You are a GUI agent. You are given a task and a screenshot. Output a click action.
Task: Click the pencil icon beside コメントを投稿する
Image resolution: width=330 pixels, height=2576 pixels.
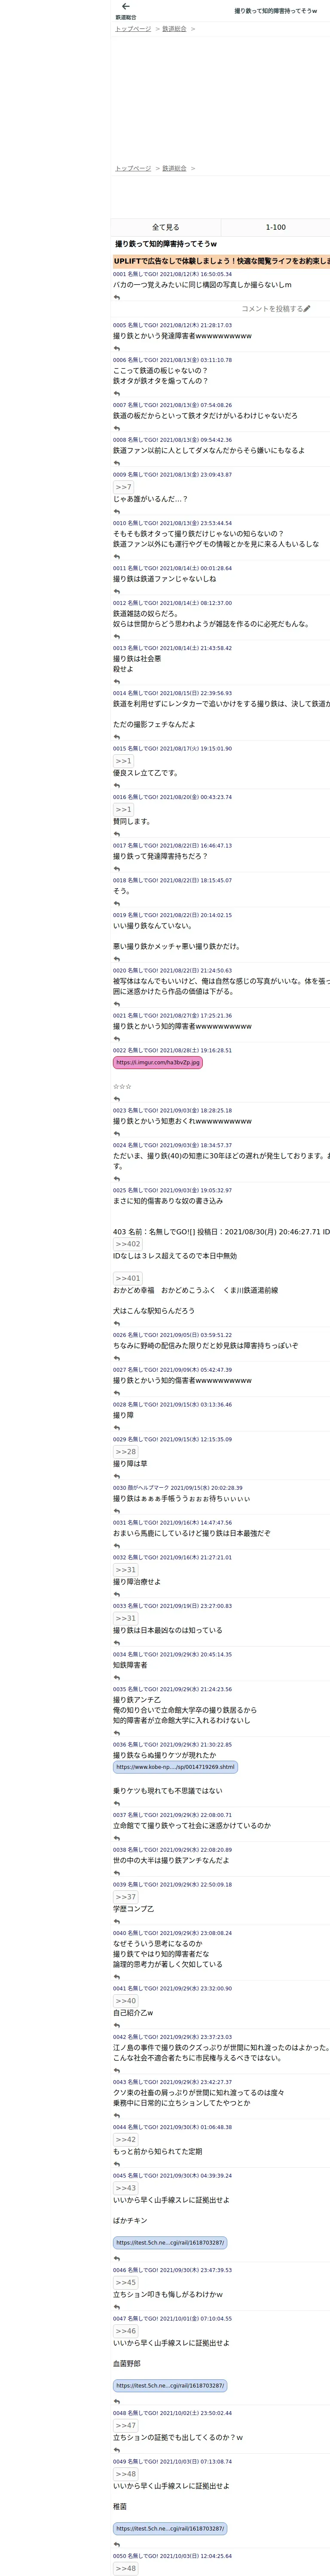click(x=307, y=309)
